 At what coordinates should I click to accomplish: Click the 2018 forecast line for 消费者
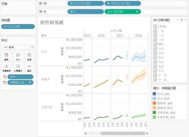pyautogui.click(x=139, y=77)
